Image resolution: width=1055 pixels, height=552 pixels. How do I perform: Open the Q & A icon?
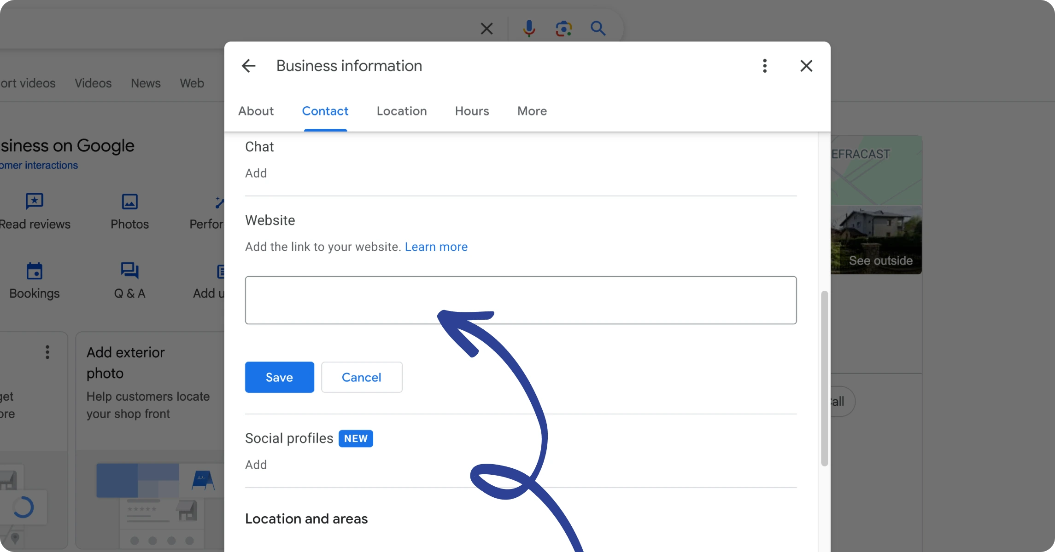129,271
